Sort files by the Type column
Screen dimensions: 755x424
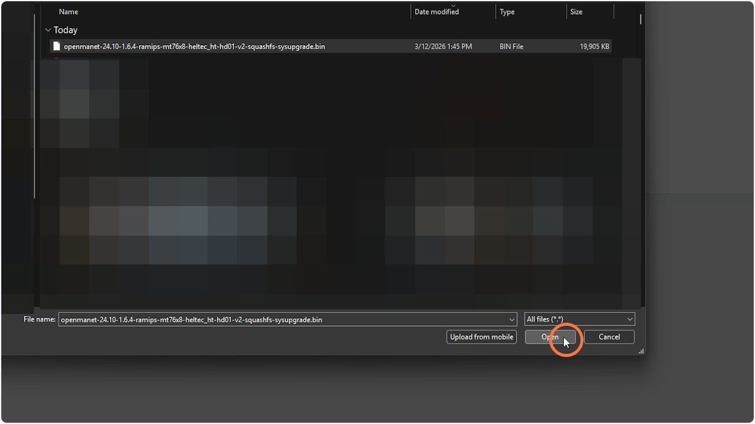(506, 11)
